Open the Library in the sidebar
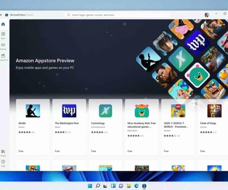The height and width of the screenshot is (190, 228). pos(3,153)
